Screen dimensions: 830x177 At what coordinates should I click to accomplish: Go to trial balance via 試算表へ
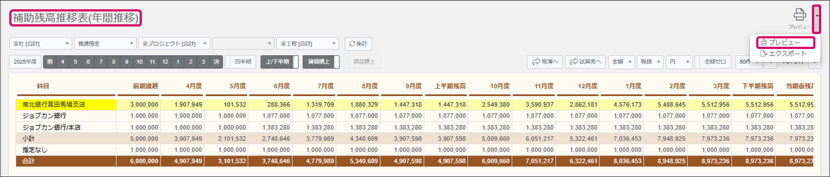tap(586, 62)
